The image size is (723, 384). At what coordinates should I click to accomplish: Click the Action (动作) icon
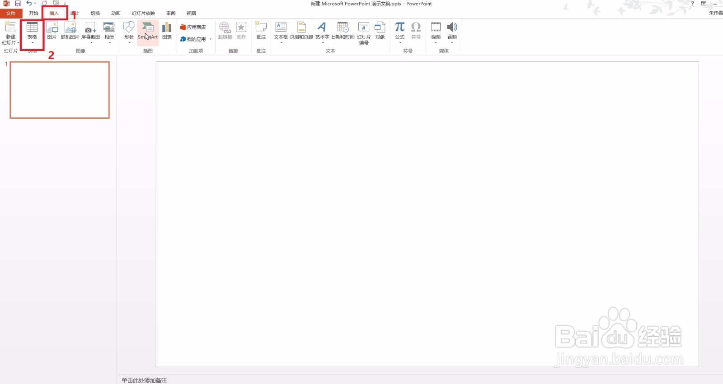click(241, 30)
